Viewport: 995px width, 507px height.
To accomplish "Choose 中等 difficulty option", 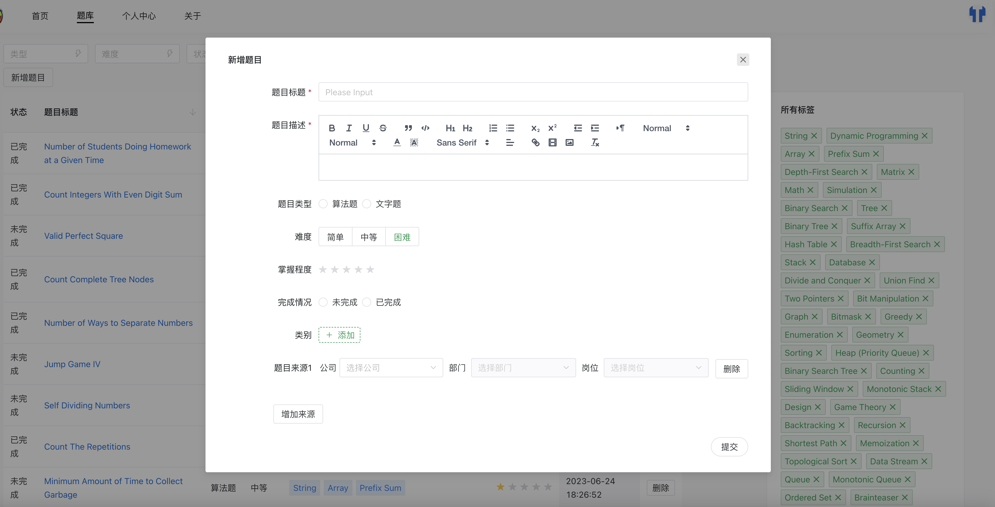I will click(x=369, y=237).
